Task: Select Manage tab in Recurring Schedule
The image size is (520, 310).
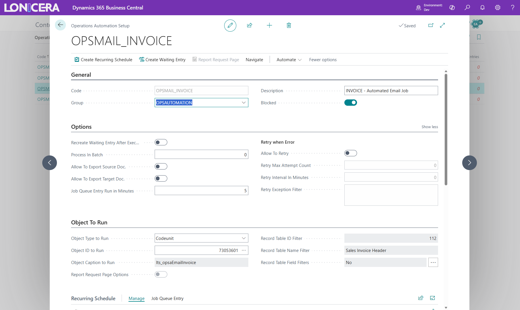Action: (137, 298)
